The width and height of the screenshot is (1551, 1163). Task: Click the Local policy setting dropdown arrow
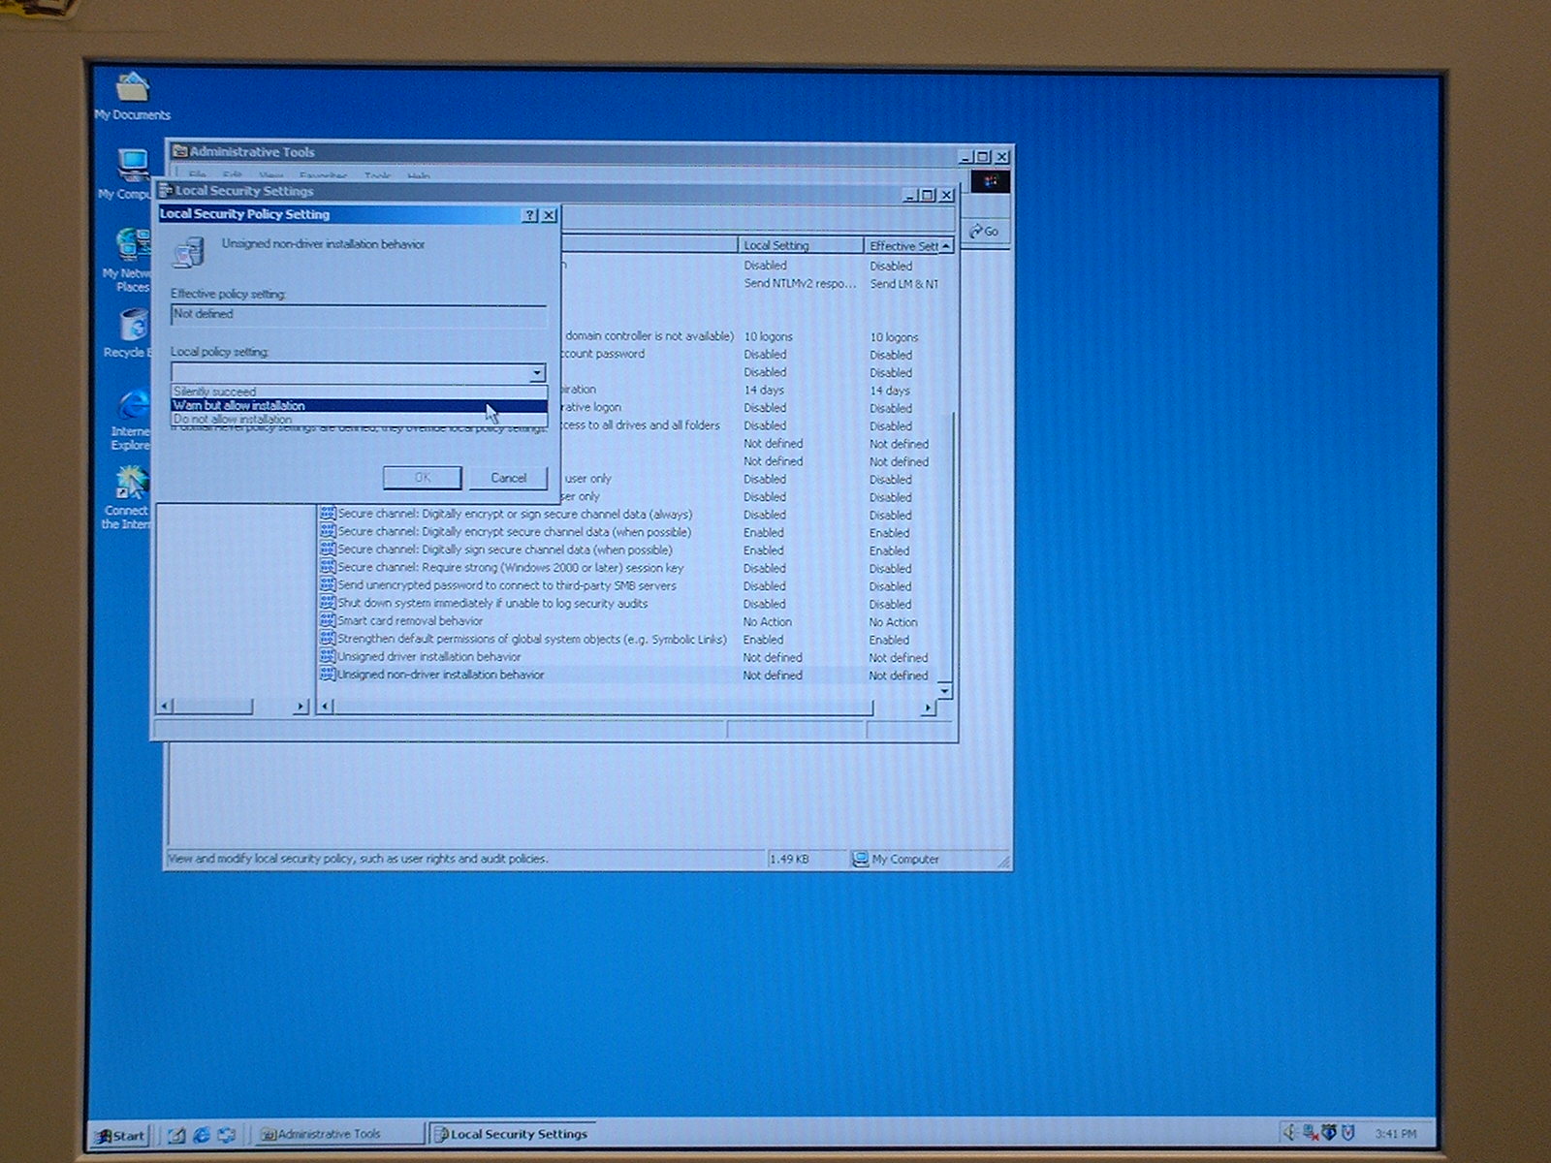point(536,373)
